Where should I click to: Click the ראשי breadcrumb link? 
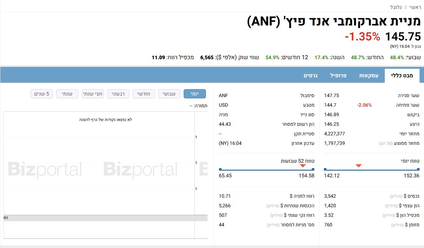tap(415, 7)
